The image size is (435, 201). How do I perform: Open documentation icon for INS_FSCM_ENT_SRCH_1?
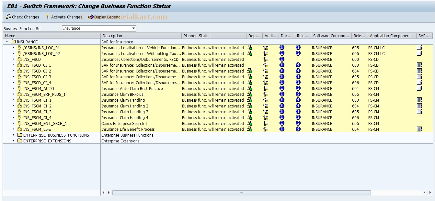pos(282,123)
